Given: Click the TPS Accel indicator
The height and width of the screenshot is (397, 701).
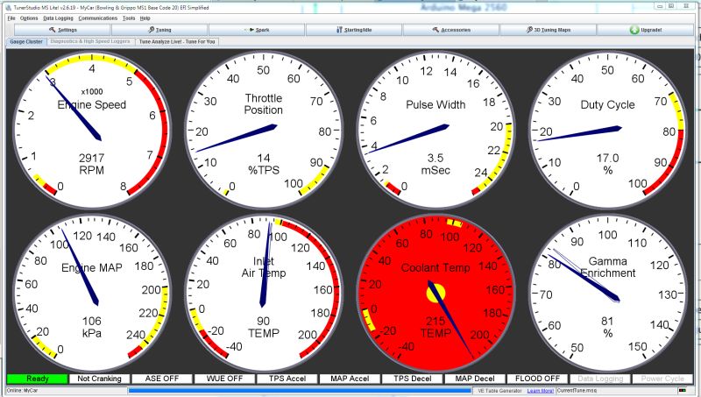Looking at the screenshot, I should [x=287, y=379].
